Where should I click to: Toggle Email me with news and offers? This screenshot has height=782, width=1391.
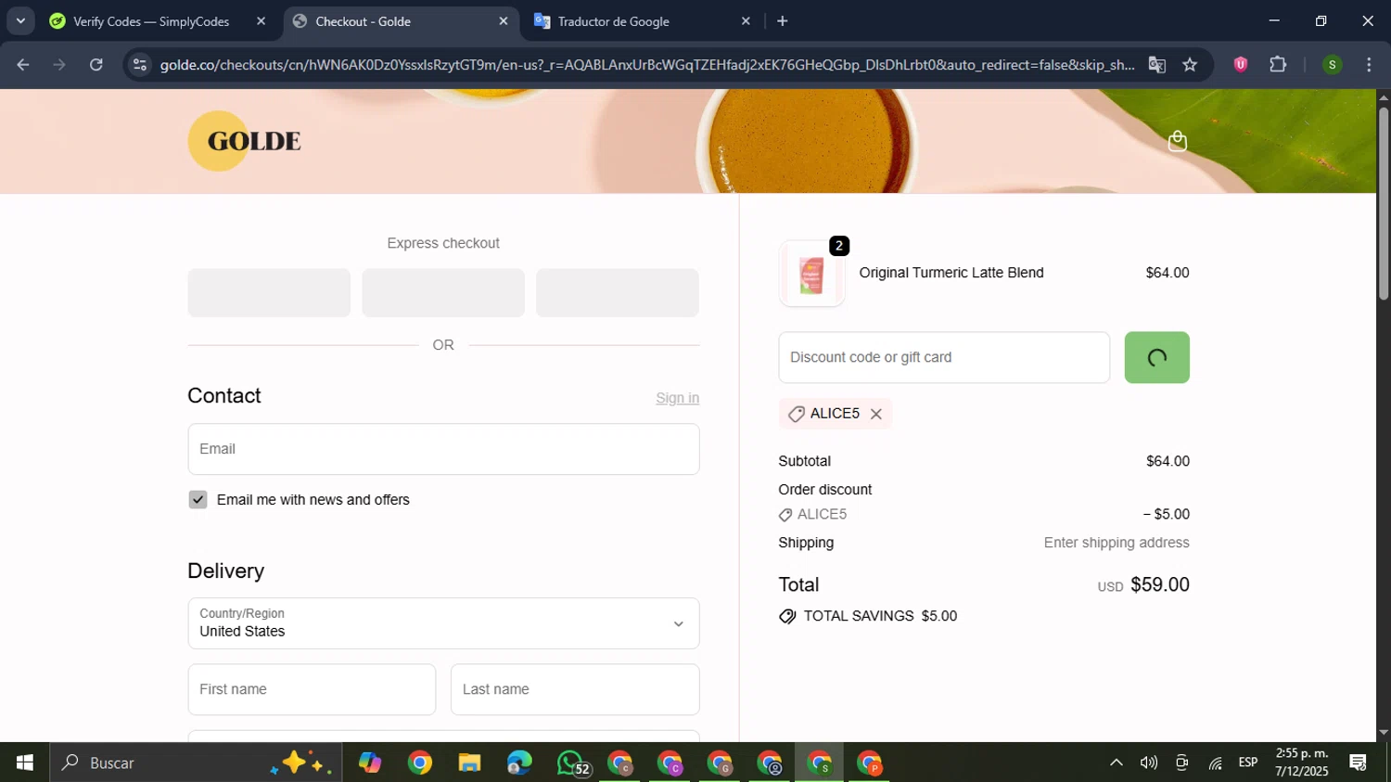pos(198,500)
